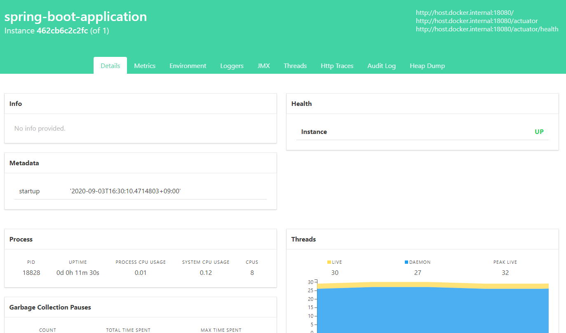
Task: Open the /actuator/health link
Action: point(487,29)
